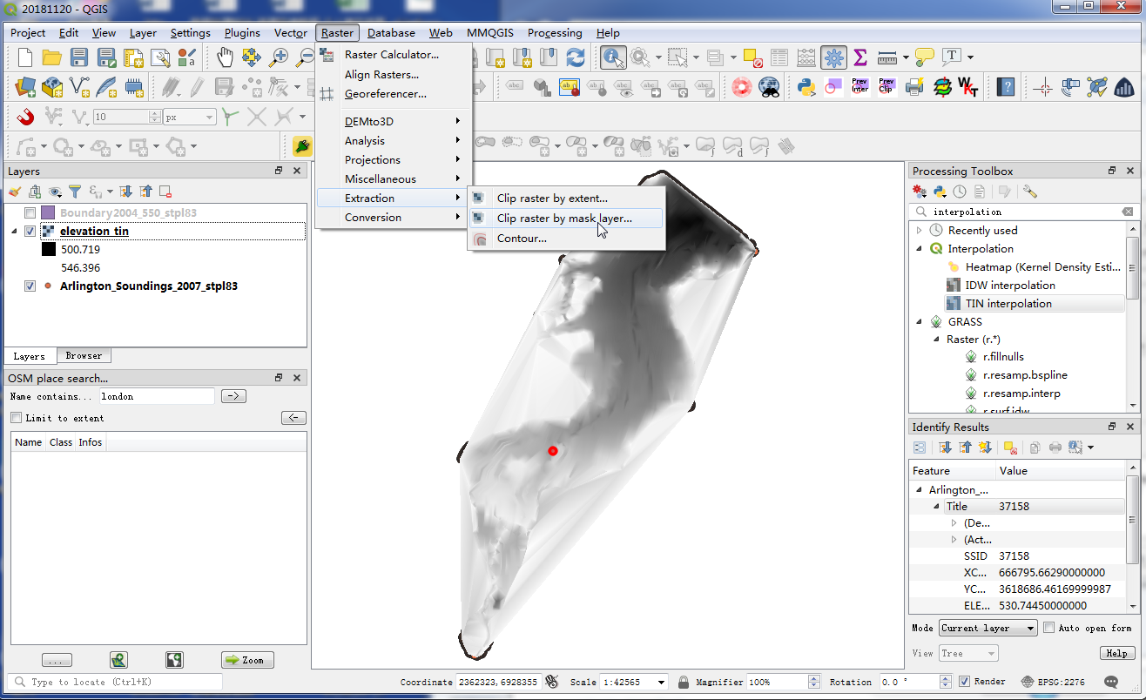
Task: Collapse the Interpolation group
Action: 920,249
